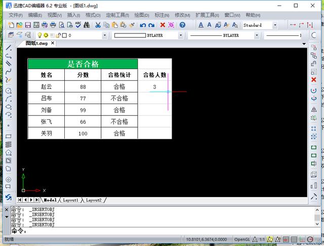Switch to the Layout1 tab
This screenshot has height=246, width=324.
[70, 200]
